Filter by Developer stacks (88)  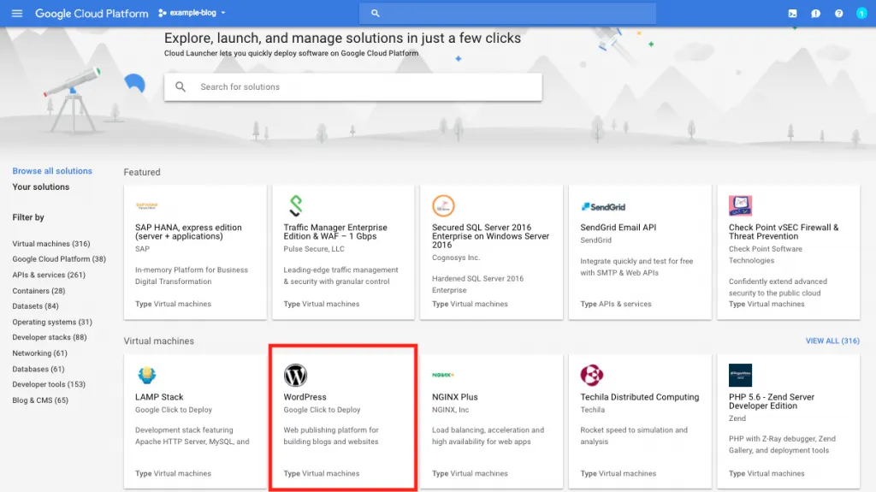pos(49,337)
